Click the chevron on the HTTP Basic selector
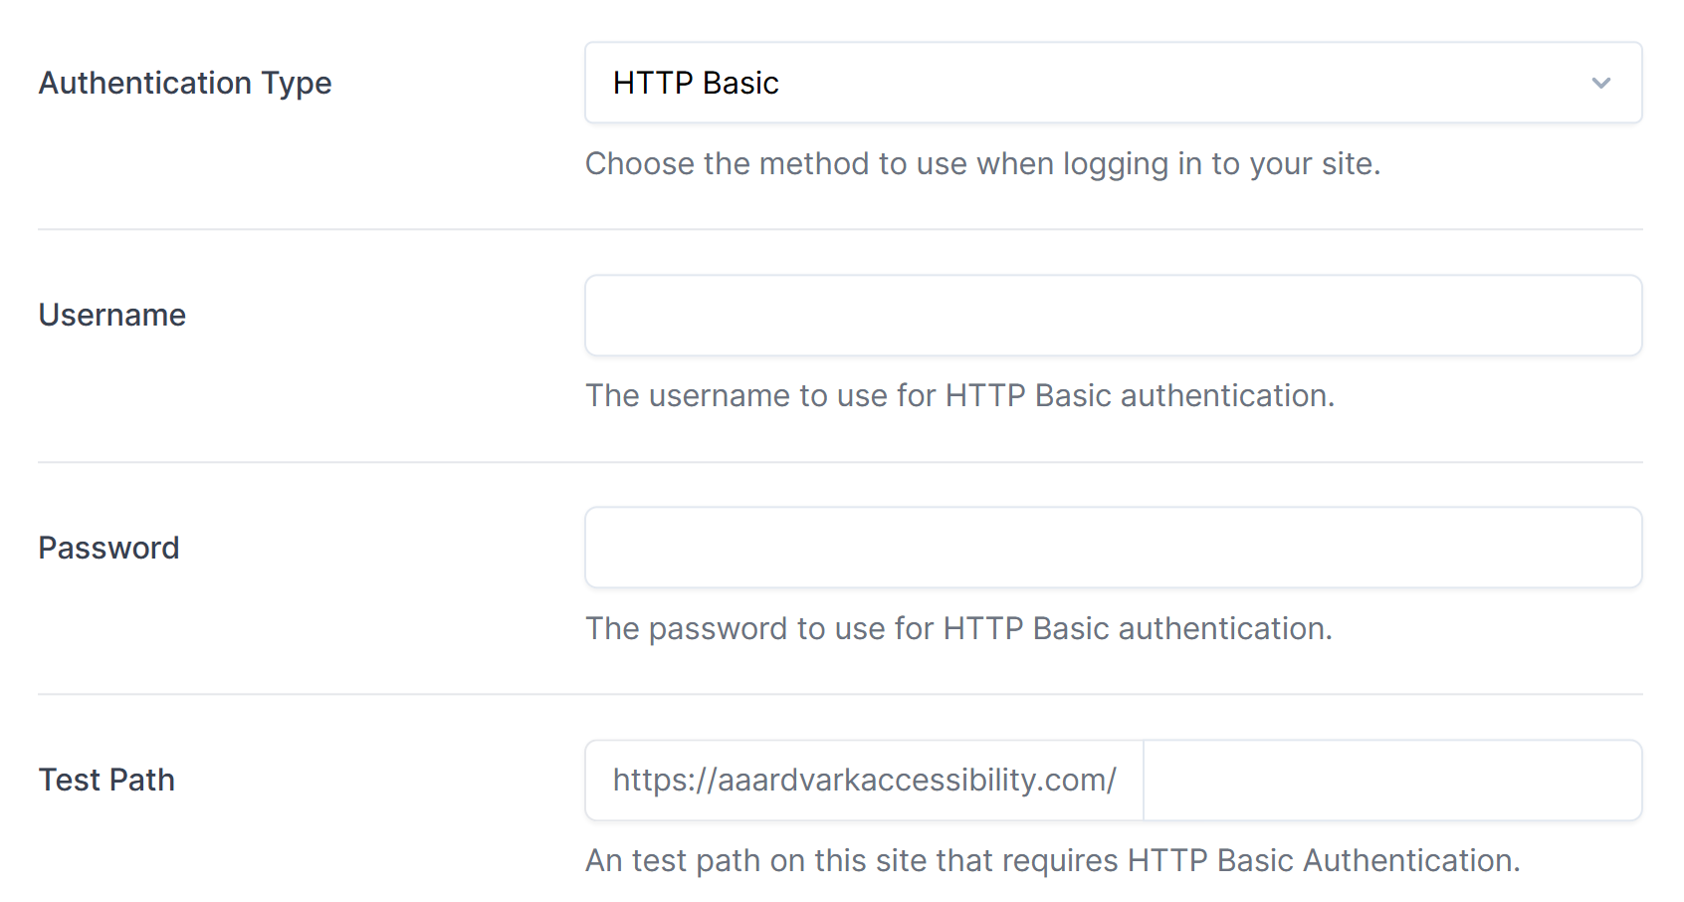The width and height of the screenshot is (1684, 902). (1600, 83)
